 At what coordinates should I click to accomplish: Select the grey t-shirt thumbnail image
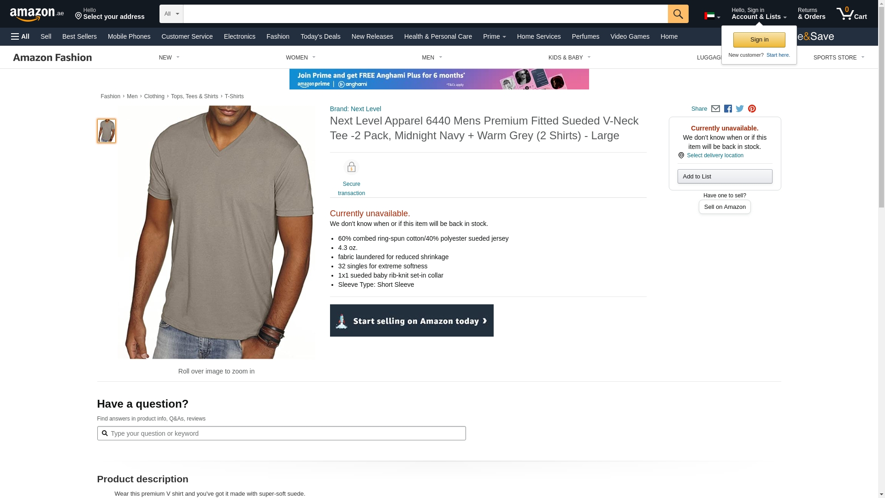point(106,131)
